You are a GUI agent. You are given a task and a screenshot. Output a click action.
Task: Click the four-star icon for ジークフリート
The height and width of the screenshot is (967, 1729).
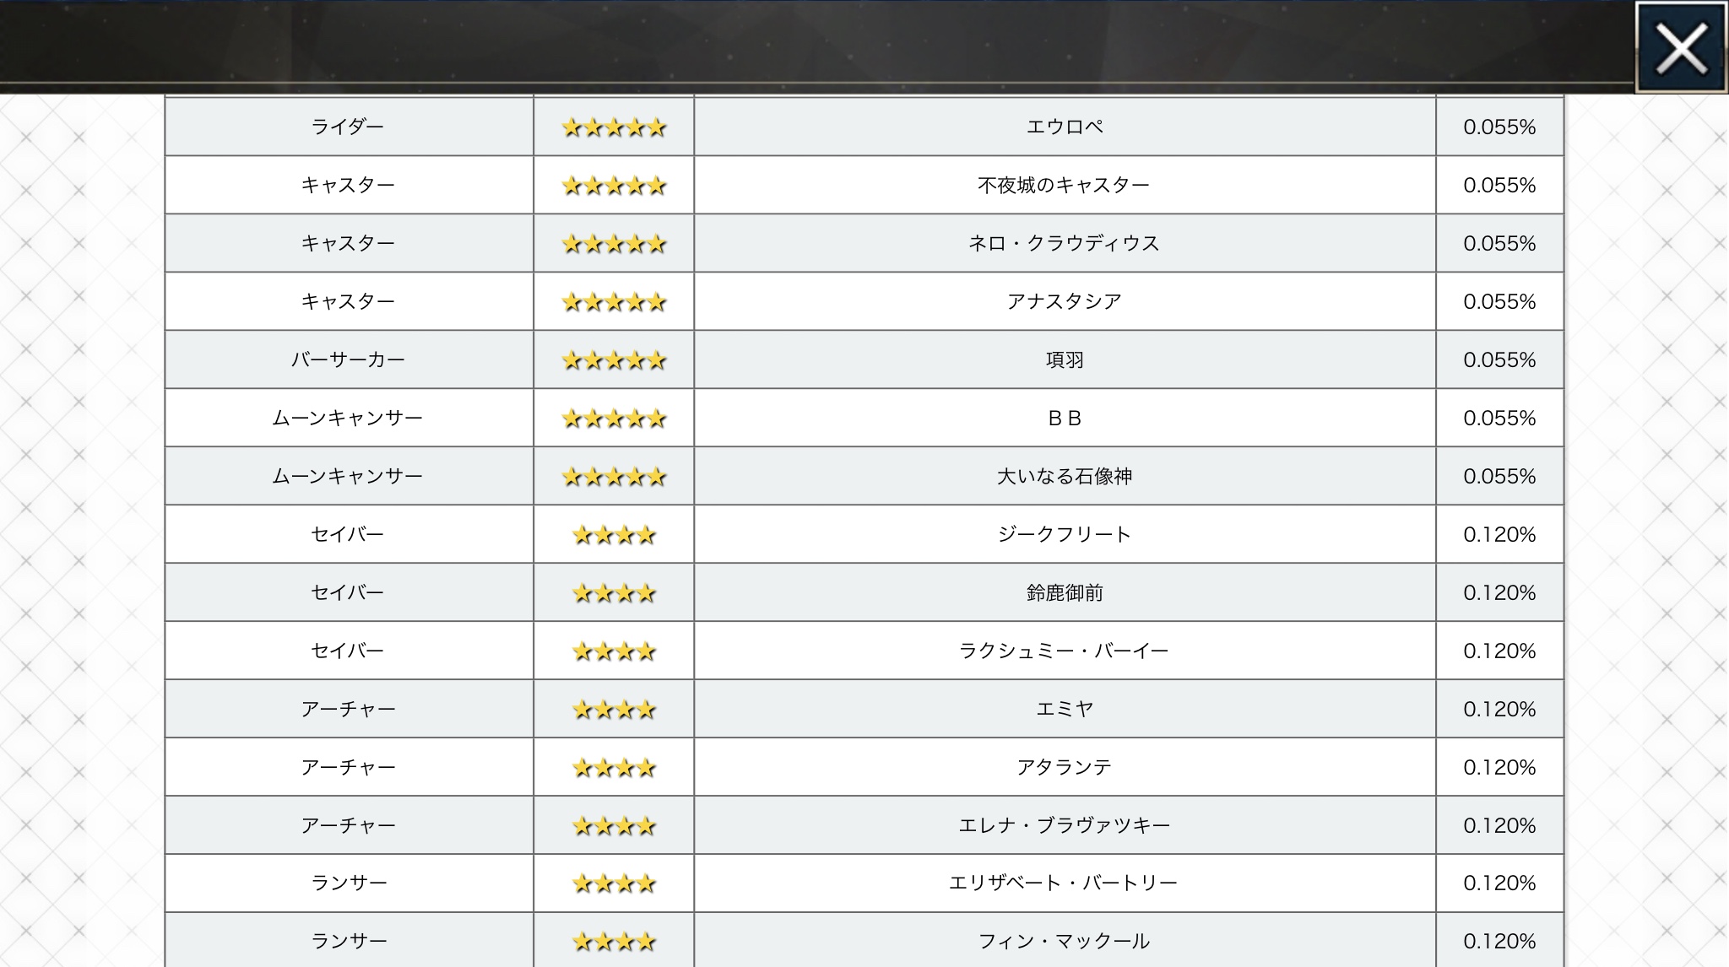pos(614,535)
